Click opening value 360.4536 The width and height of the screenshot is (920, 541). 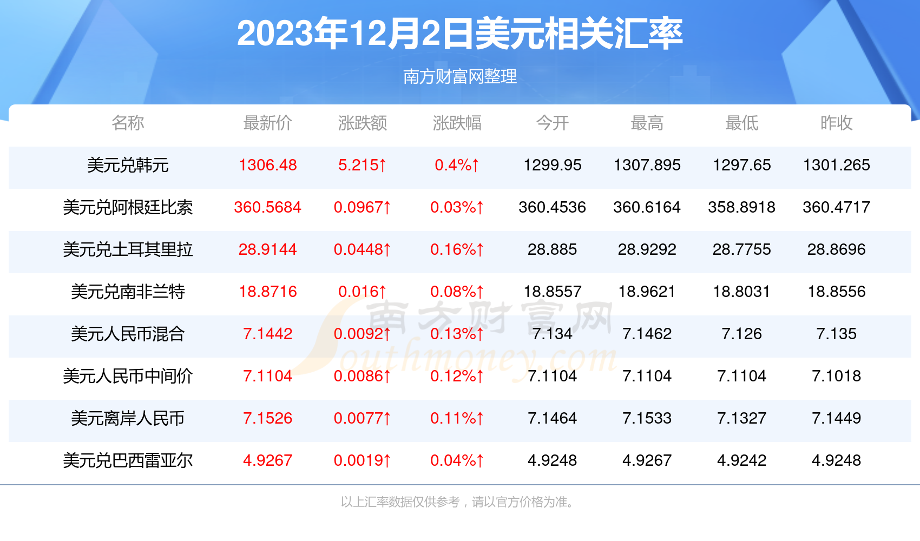click(x=553, y=207)
